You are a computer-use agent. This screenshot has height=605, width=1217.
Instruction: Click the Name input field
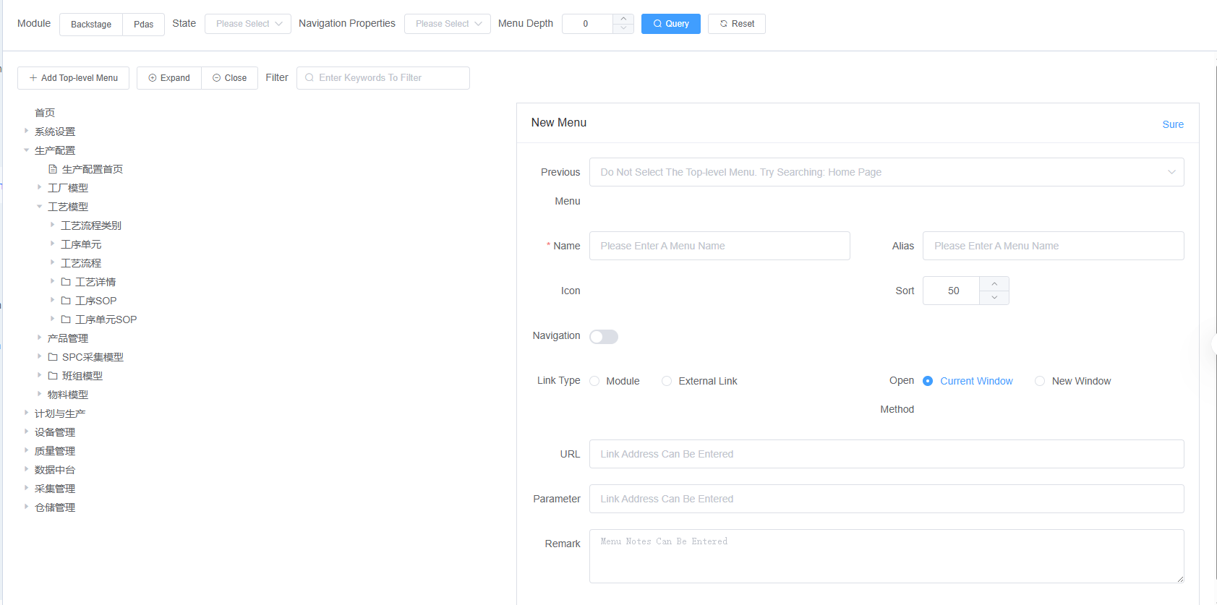pyautogui.click(x=719, y=246)
